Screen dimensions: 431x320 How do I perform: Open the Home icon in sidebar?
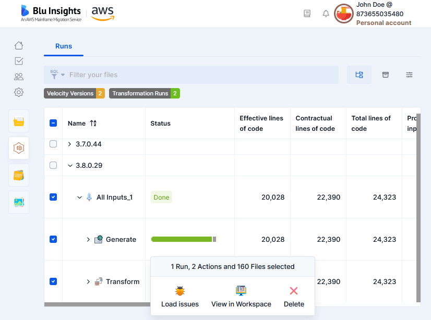point(19,45)
